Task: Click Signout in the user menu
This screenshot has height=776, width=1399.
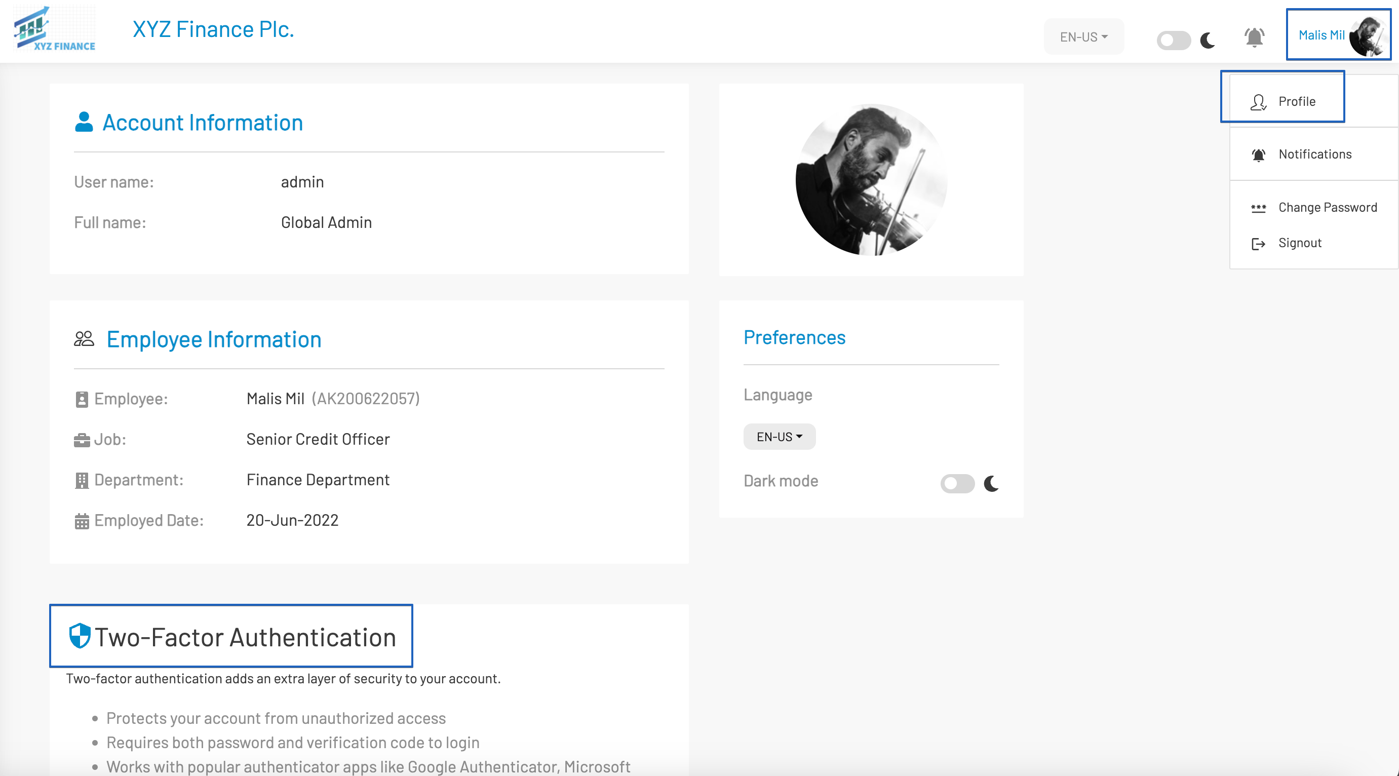Action: [1299, 243]
